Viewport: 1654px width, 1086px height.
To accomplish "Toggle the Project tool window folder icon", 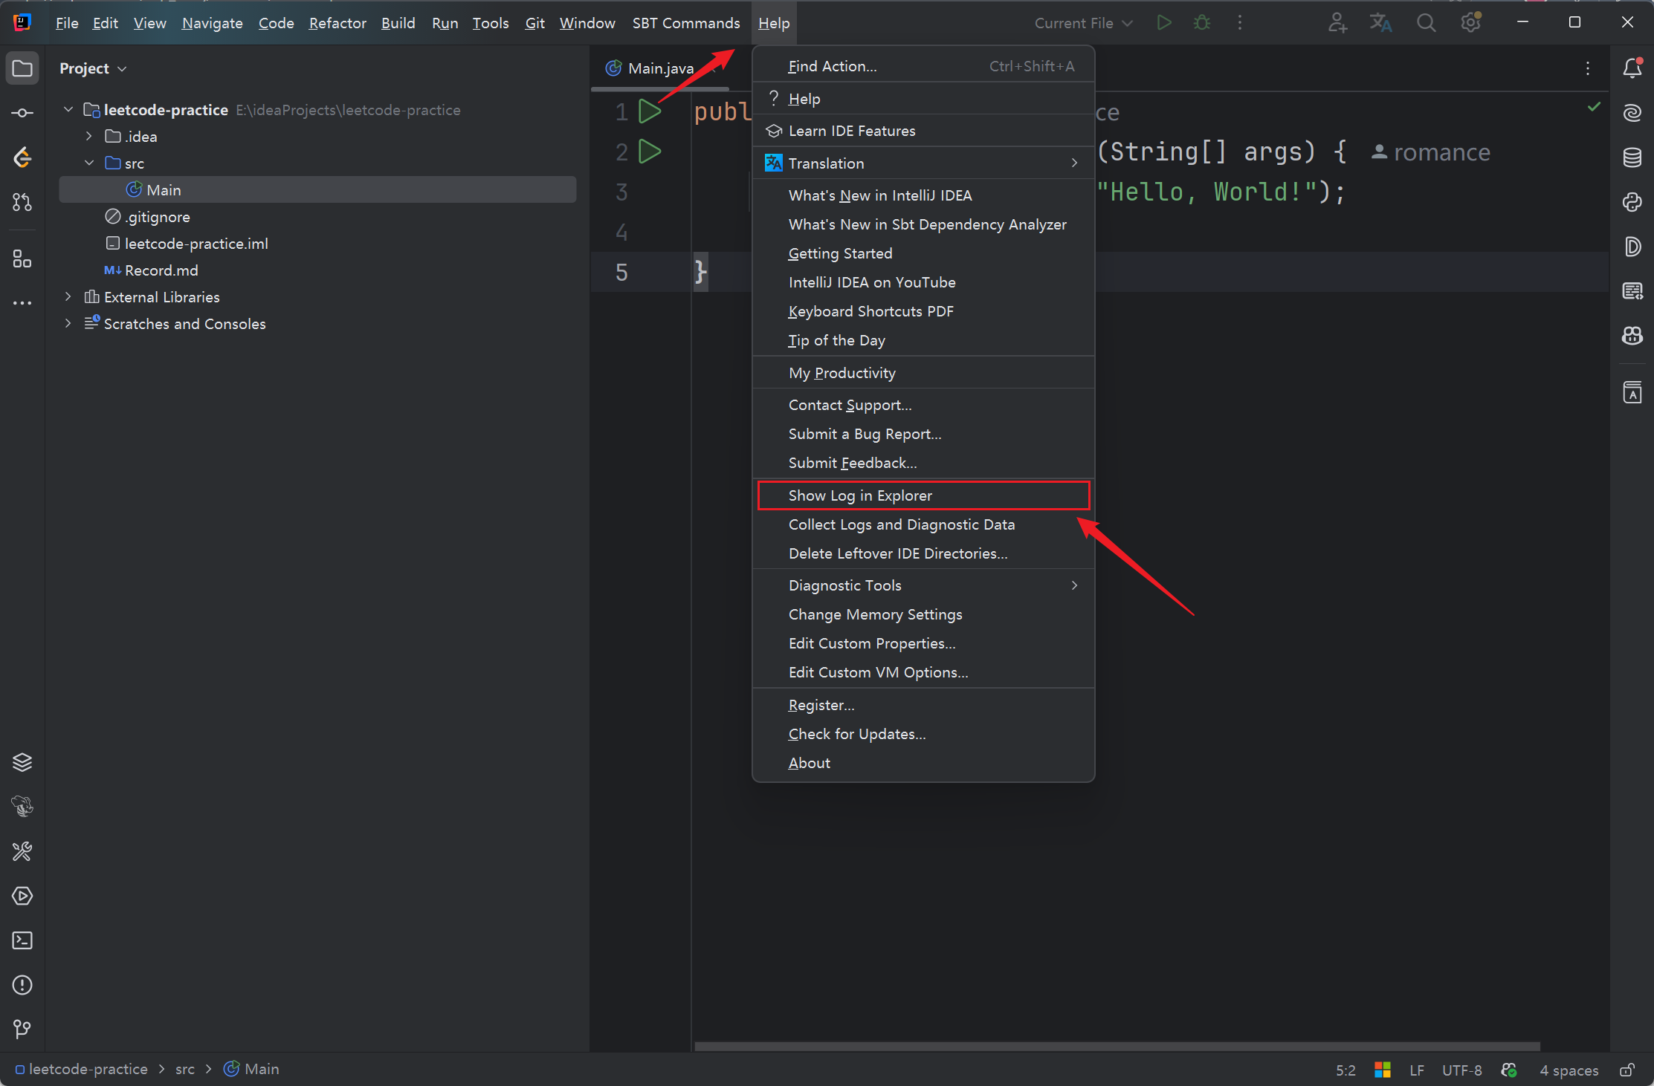I will [x=22, y=68].
